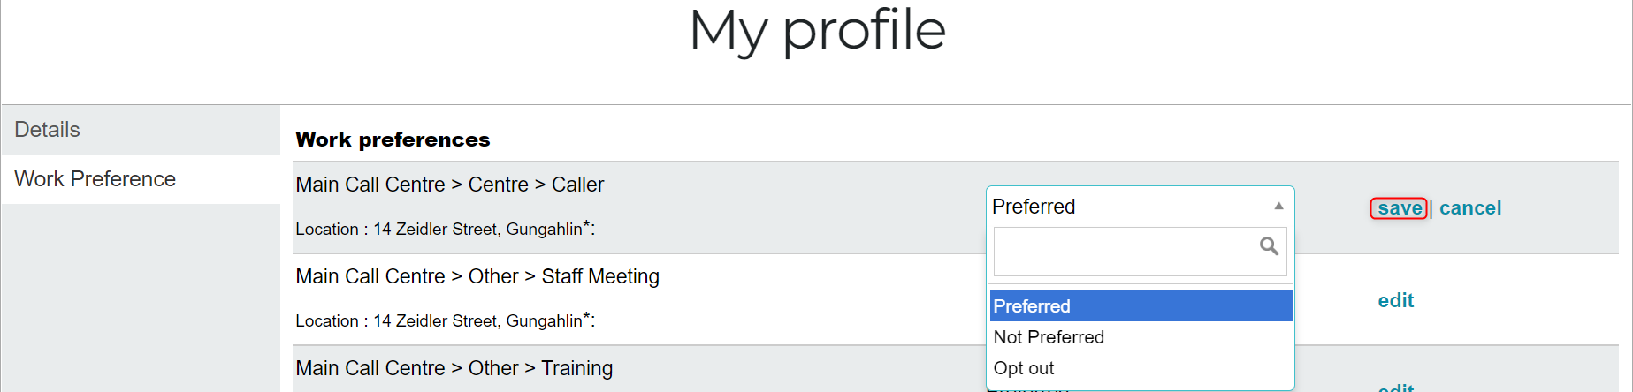Focus the dropdown search text box

(x=1140, y=252)
